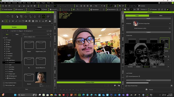Viewport: 174px width, 97px height.
Task: Click the Create Character button
Action: [x=7, y=10]
